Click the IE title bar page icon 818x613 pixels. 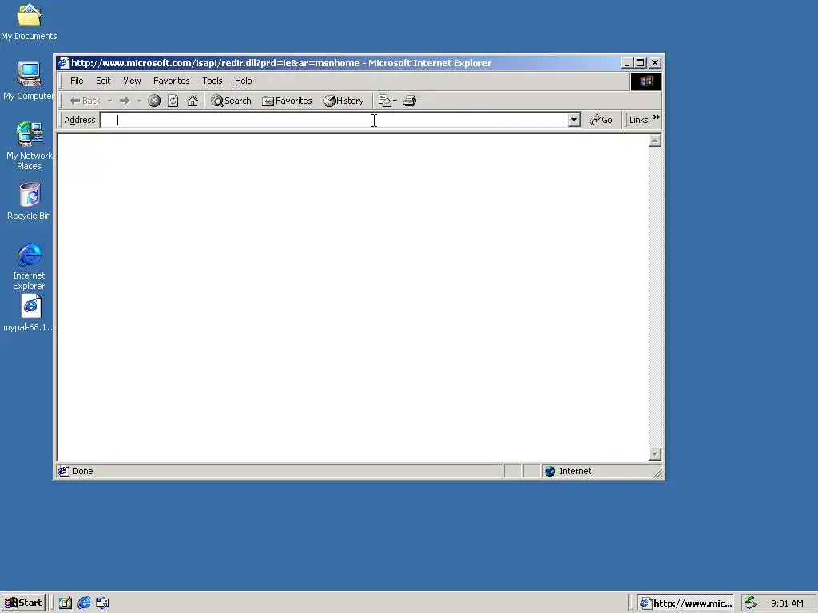63,63
